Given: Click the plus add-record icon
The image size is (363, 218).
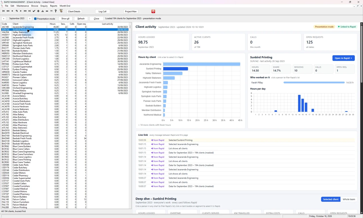Looking at the screenshot, I should tap(38, 11).
